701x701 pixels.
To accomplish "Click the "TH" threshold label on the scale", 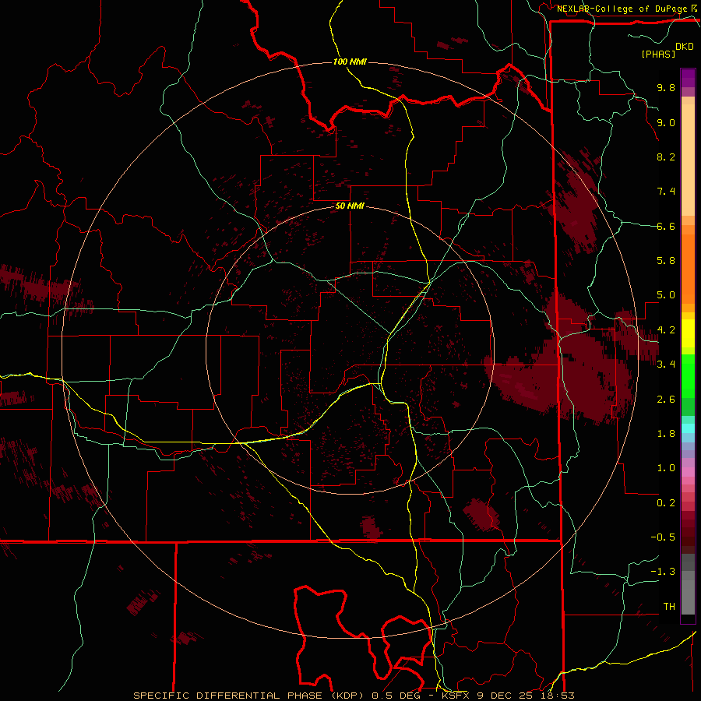I will click(x=669, y=607).
